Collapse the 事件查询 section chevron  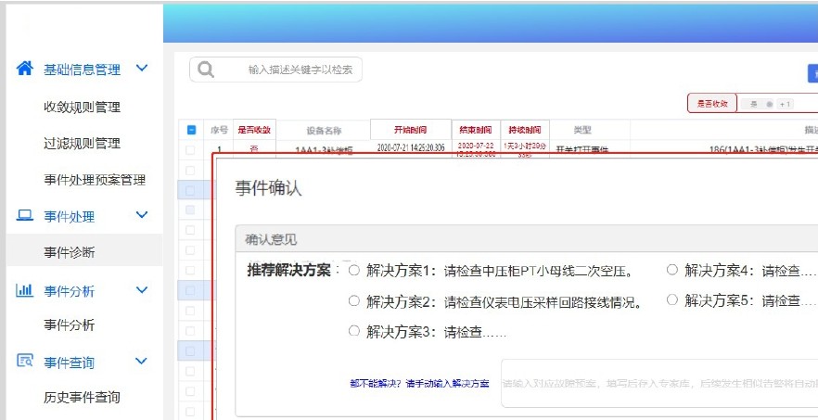click(x=142, y=362)
